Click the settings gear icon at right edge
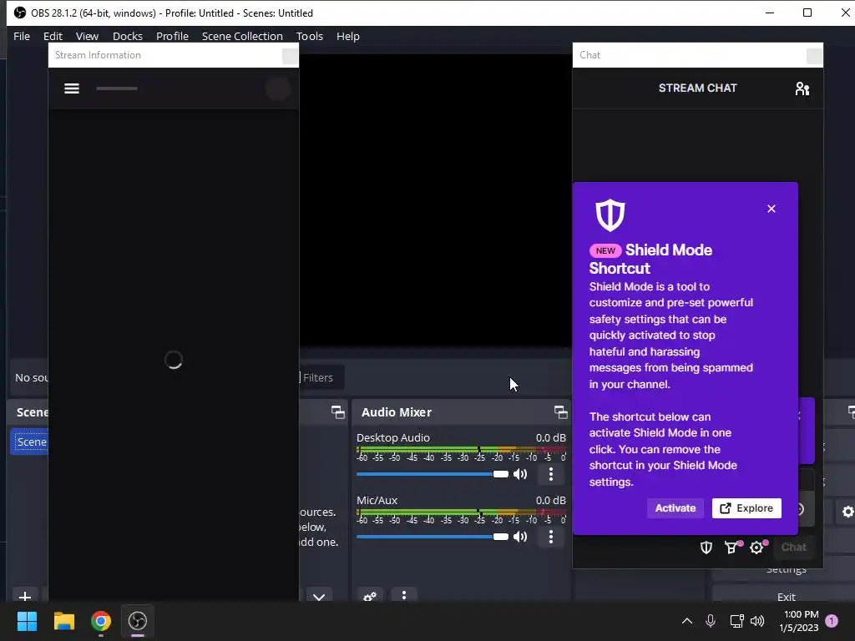Image resolution: width=855 pixels, height=641 pixels. (x=847, y=512)
